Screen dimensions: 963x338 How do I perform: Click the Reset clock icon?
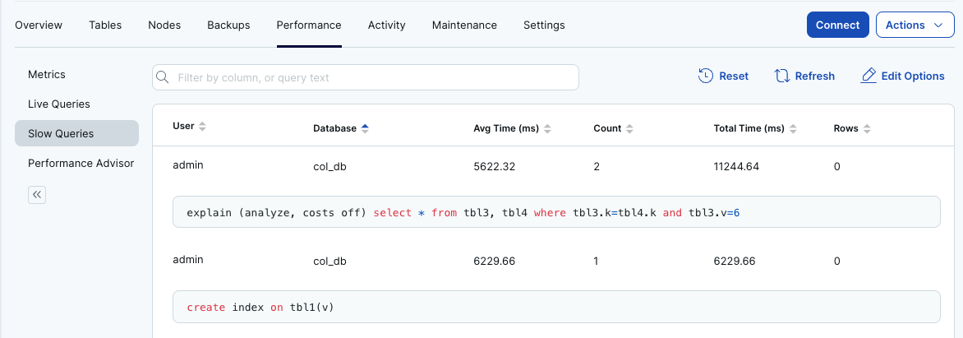pos(705,76)
